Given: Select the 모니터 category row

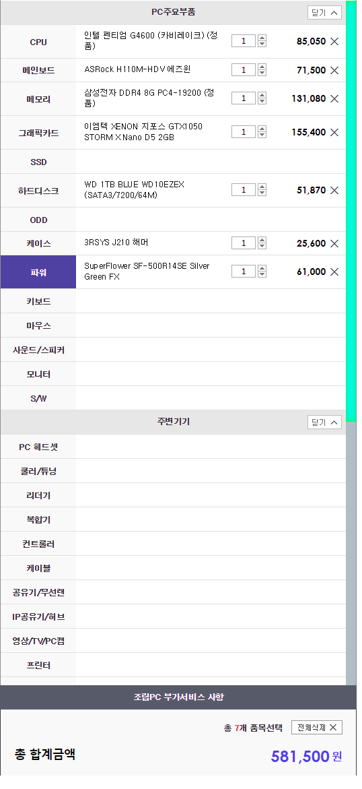Looking at the screenshot, I should click(x=173, y=374).
